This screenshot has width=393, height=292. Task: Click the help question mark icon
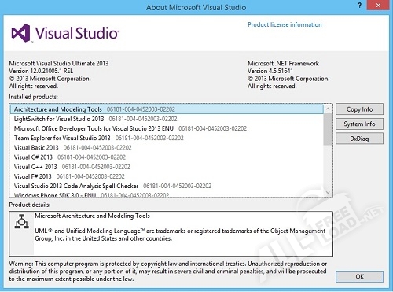[360, 6]
